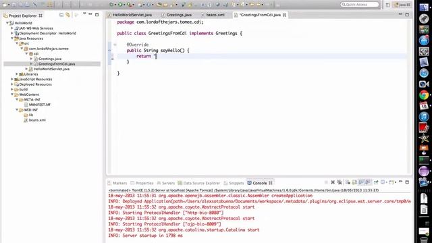
Task: Click the green Run button in toolbar
Action: (x=120, y=5)
